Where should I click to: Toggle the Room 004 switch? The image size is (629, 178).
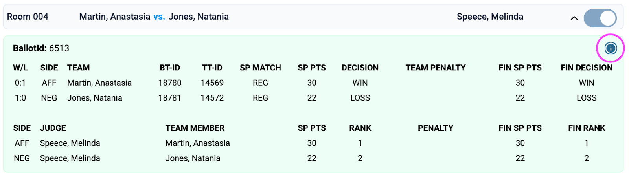[x=600, y=18]
